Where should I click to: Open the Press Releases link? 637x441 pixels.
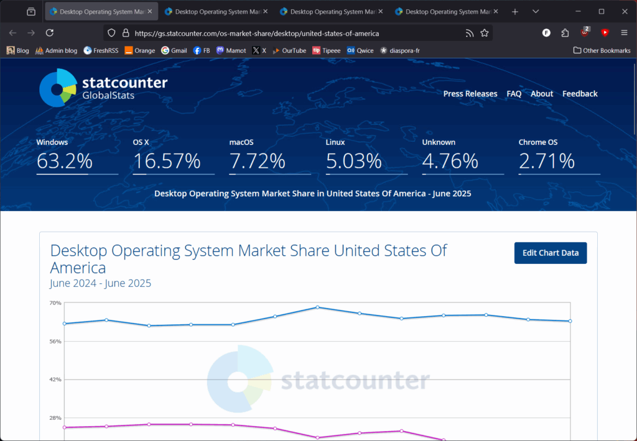coord(470,94)
